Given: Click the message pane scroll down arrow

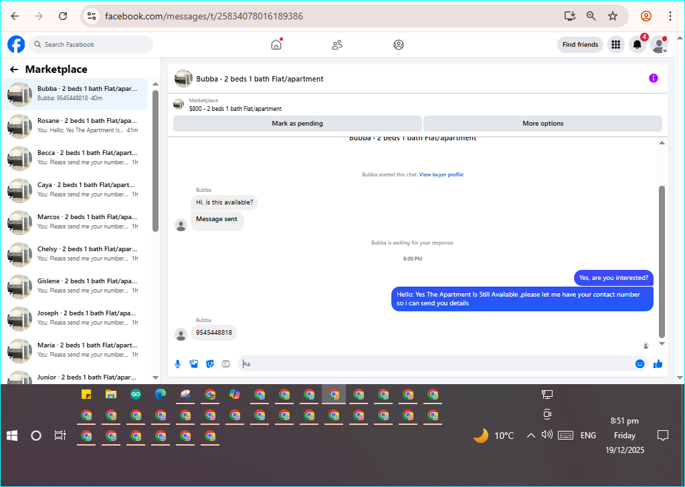Looking at the screenshot, I should pyautogui.click(x=662, y=344).
